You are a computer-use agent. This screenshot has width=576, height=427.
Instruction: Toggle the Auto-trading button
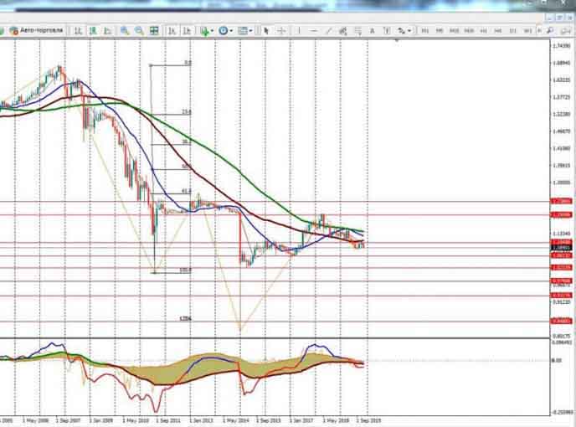[36, 30]
